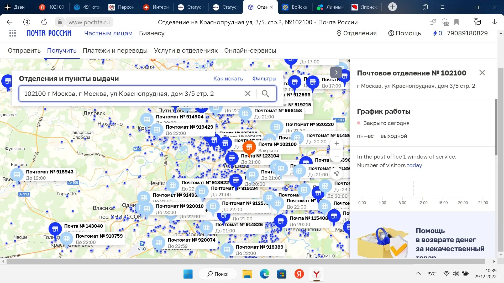Click the Частным лицам link
This screenshot has width=504, height=283.
pos(108,33)
